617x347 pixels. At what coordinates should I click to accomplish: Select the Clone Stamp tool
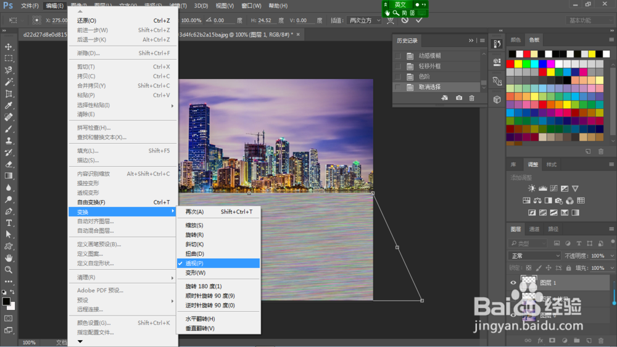click(8, 141)
